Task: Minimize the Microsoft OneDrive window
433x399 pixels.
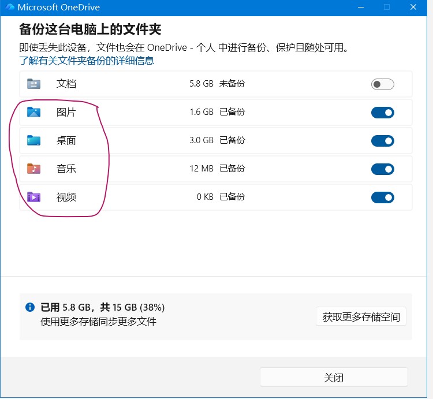Action: click(361, 7)
